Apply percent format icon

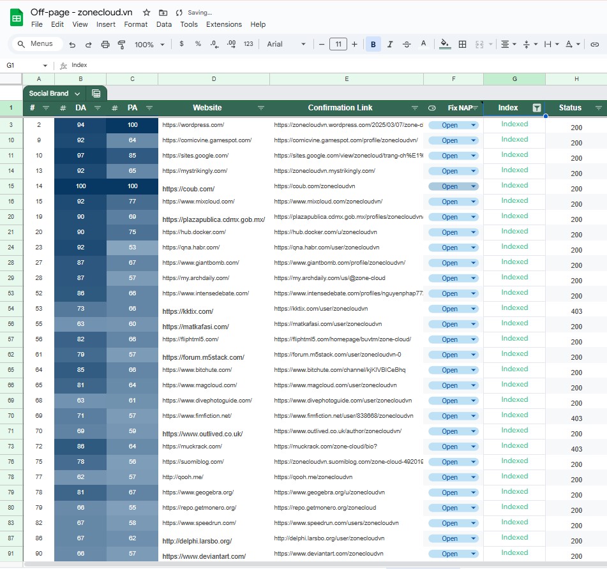pyautogui.click(x=198, y=44)
